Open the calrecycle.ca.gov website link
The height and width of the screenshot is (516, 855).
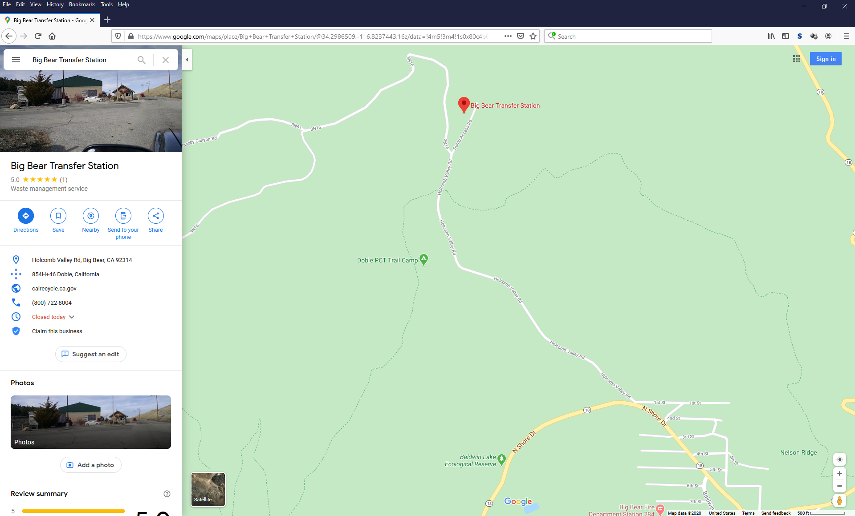click(53, 288)
